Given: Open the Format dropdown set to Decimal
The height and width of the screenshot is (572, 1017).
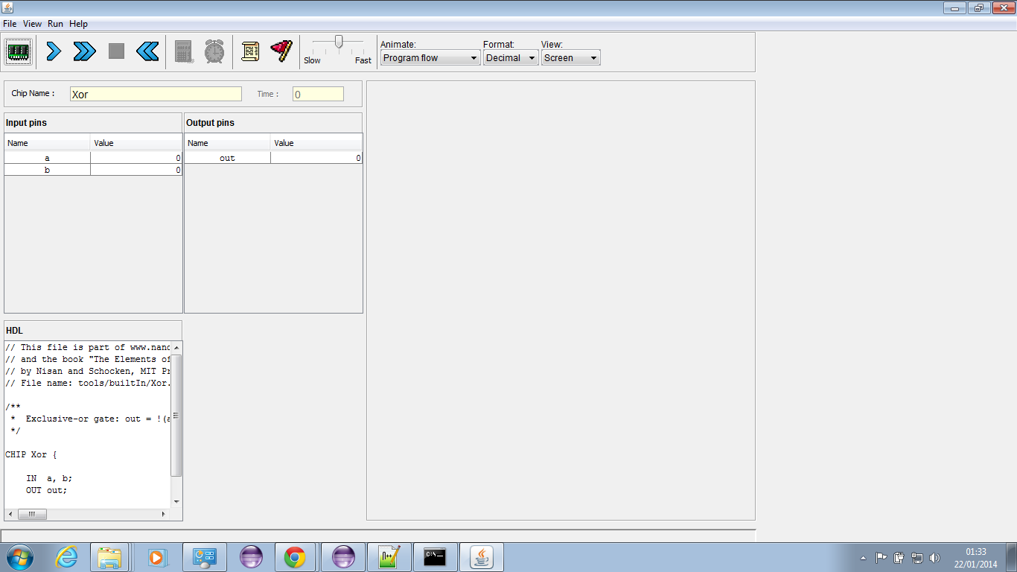Looking at the screenshot, I should point(510,58).
